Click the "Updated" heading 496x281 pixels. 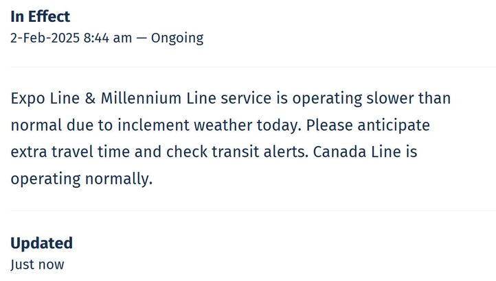pos(41,243)
